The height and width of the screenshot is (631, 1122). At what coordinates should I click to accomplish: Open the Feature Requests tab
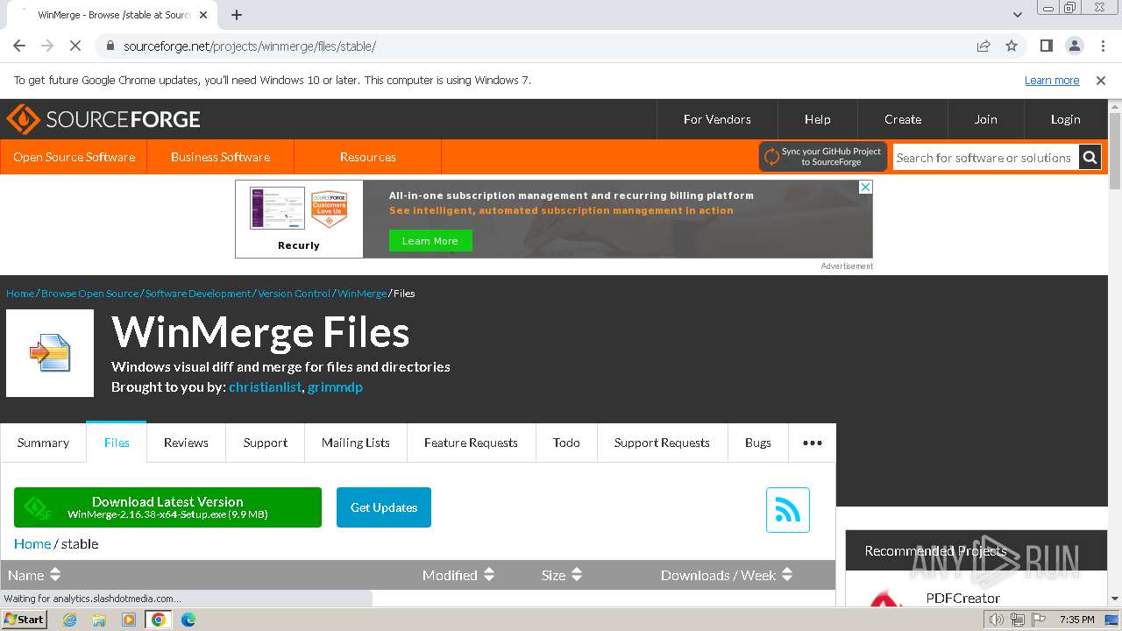point(471,443)
